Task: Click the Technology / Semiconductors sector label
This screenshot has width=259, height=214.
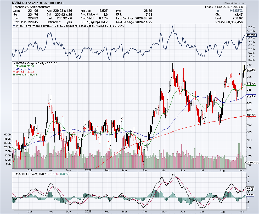Action: tap(32, 7)
